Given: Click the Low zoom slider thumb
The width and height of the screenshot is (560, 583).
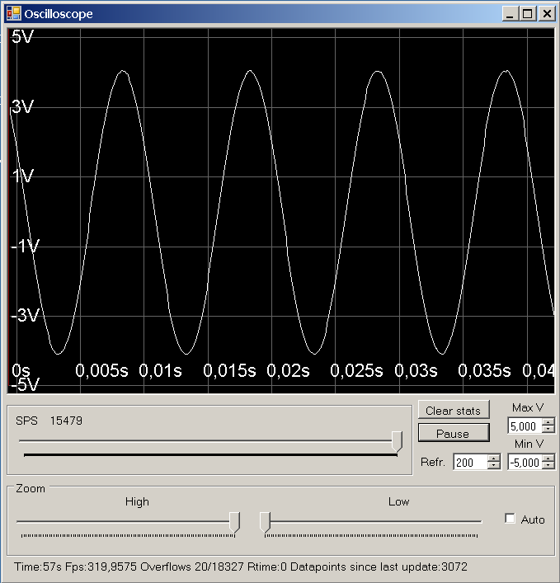Looking at the screenshot, I should coord(265,522).
